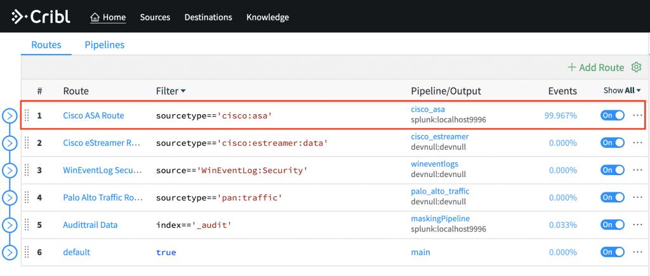The width and height of the screenshot is (650, 276).
Task: Open the more options ellipsis for the WinEventLog route
Action: pyautogui.click(x=638, y=170)
